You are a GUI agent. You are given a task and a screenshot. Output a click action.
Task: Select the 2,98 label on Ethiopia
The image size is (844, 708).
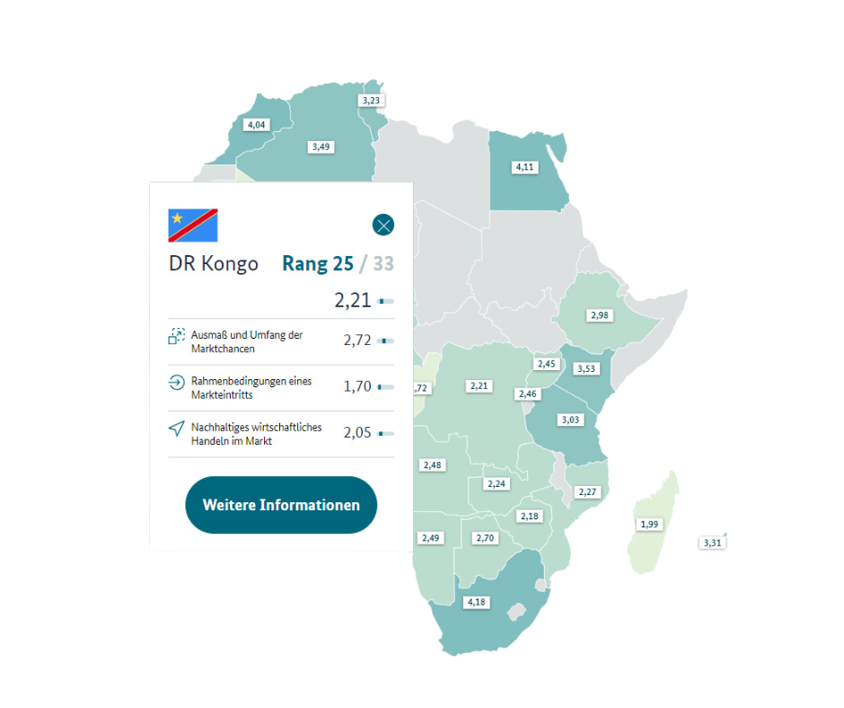pyautogui.click(x=600, y=315)
